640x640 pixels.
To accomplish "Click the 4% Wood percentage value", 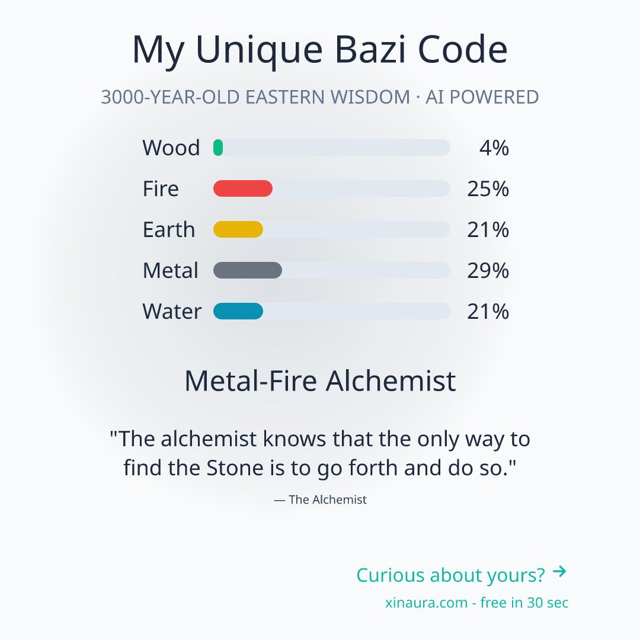I will click(x=494, y=148).
